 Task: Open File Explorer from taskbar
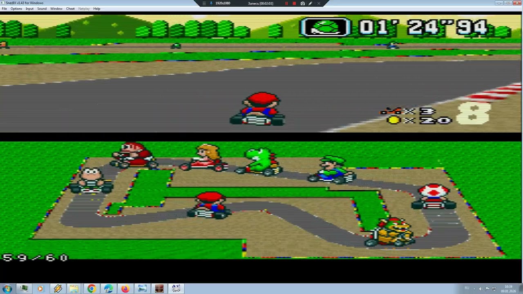click(74, 289)
